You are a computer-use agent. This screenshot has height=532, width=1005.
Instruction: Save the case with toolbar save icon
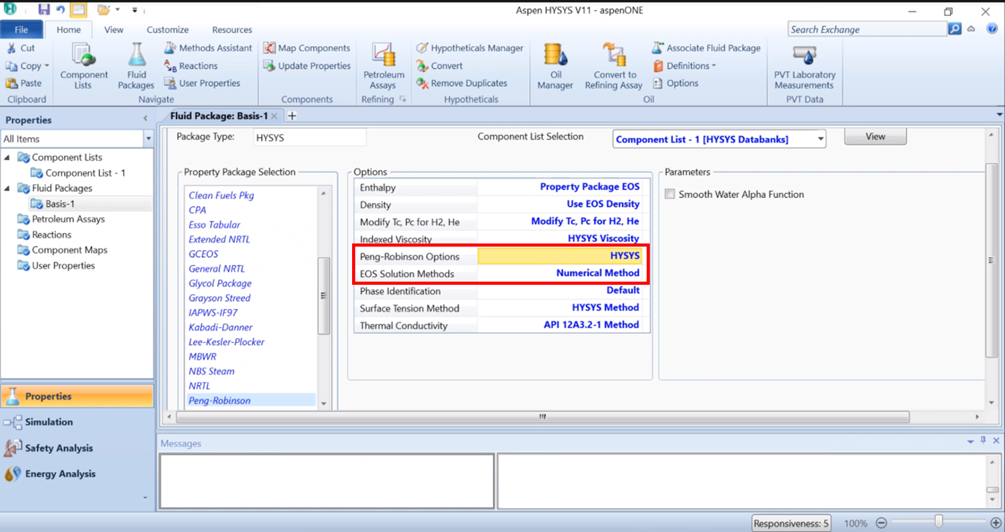tap(44, 9)
